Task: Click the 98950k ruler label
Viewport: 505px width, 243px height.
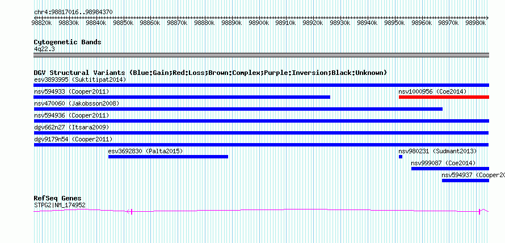Action: click(x=394, y=23)
